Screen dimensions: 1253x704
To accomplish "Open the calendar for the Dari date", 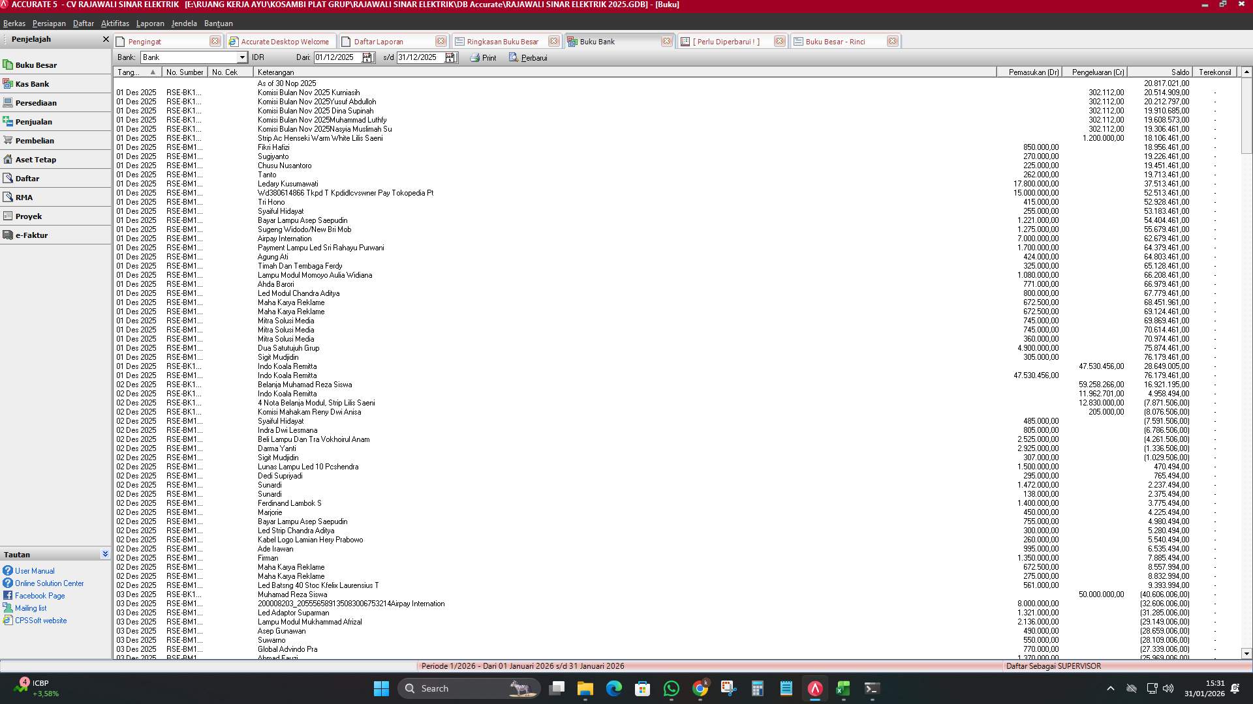I will 368,57.
